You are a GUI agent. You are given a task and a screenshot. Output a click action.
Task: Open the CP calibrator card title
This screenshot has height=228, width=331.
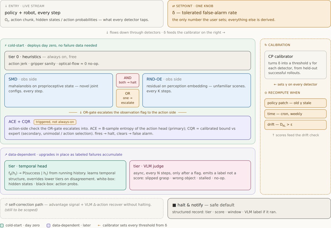pos(281,56)
